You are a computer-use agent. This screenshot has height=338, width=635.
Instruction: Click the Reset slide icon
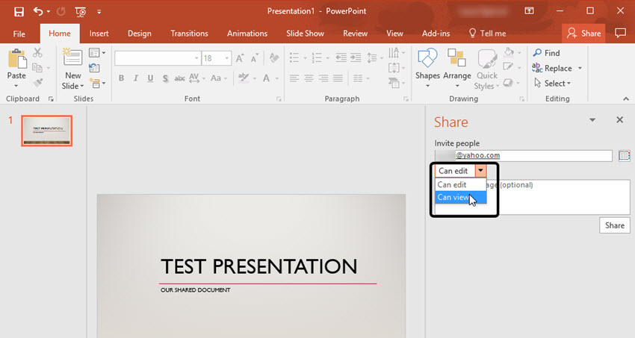94,68
